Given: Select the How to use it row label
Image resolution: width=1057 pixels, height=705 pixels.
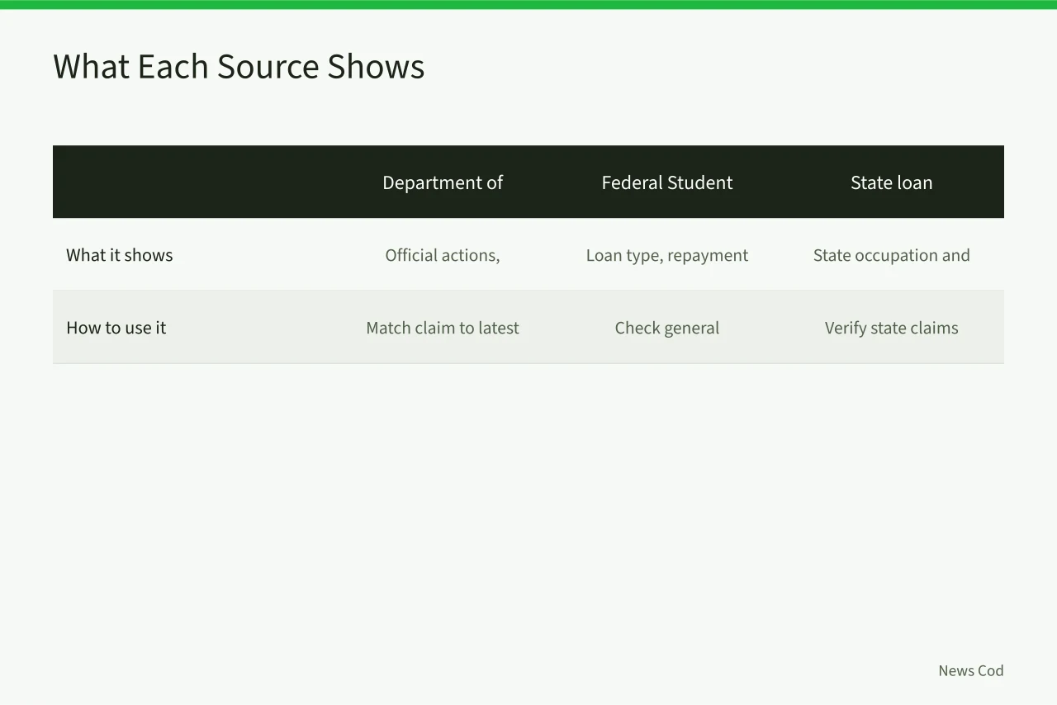Looking at the screenshot, I should (116, 328).
